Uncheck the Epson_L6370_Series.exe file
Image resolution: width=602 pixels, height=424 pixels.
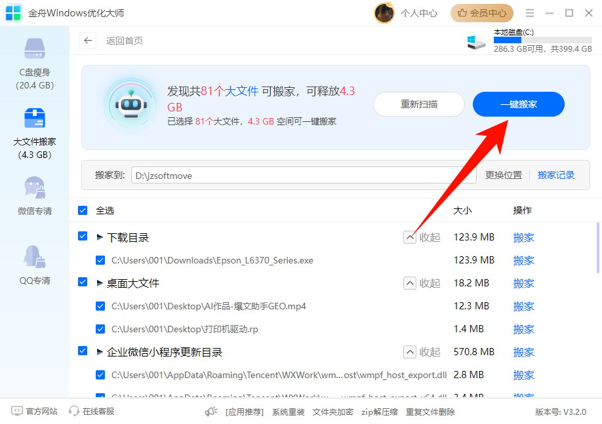(x=100, y=260)
